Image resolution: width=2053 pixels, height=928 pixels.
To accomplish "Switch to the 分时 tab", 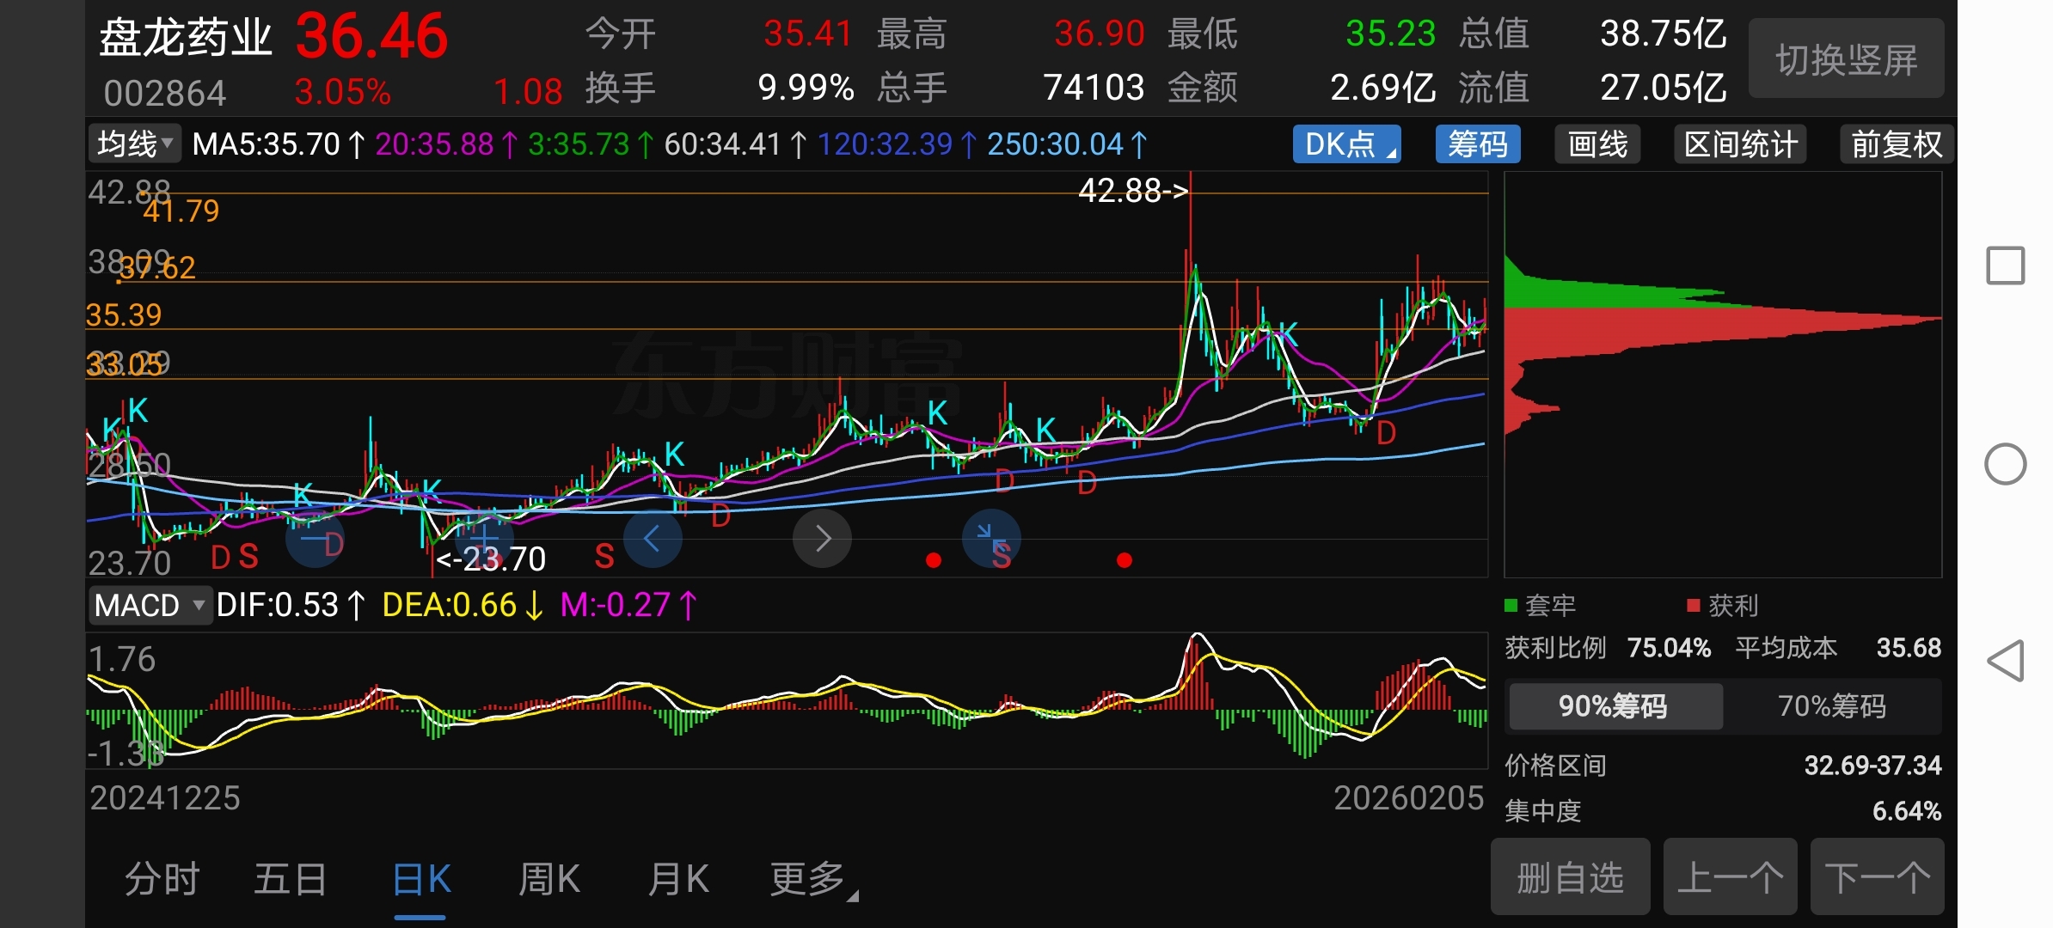I will 162,880.
